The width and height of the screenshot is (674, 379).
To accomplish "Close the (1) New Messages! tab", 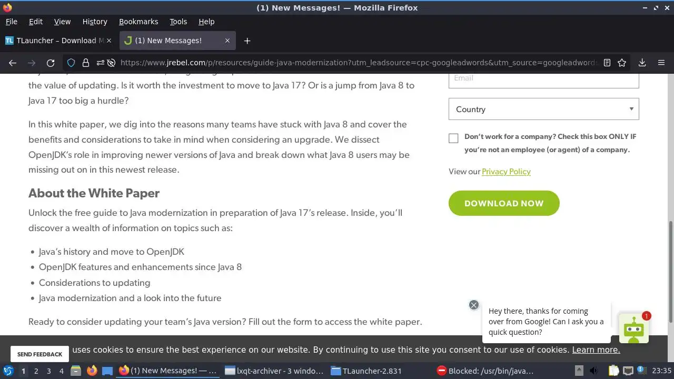I will tap(227, 41).
